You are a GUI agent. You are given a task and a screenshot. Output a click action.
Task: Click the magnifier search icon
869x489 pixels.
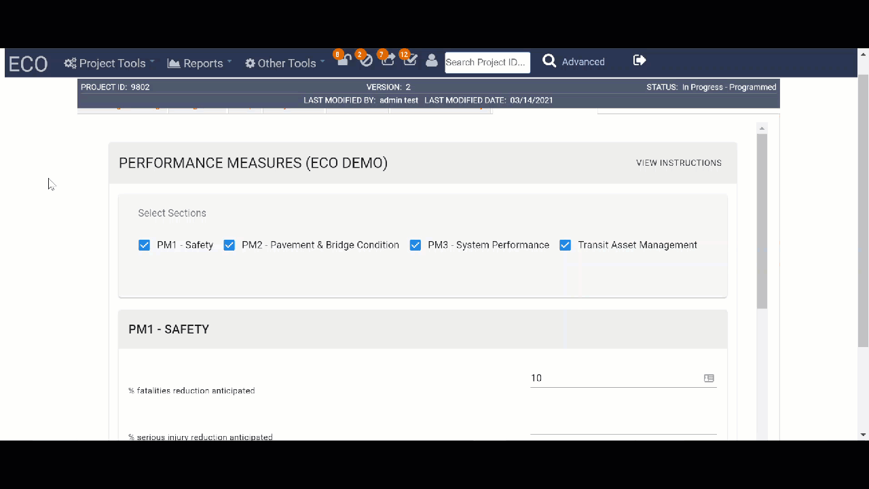pos(549,61)
